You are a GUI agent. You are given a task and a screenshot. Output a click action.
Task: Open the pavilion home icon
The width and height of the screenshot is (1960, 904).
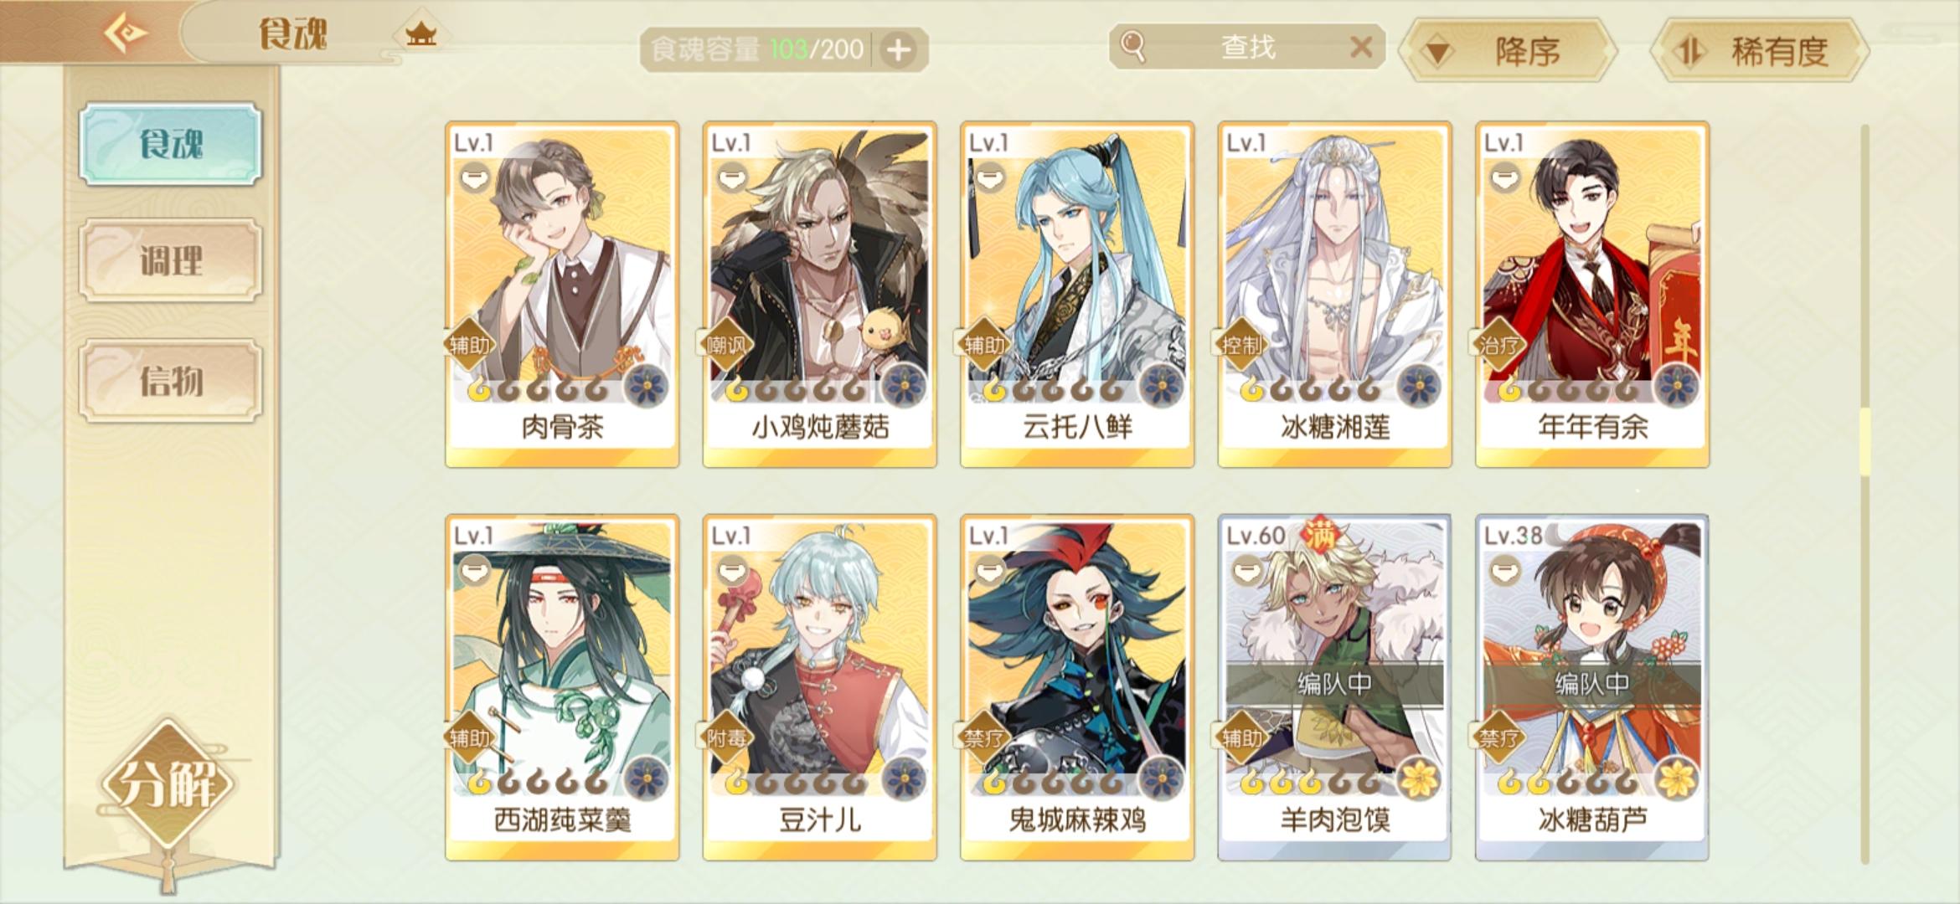[420, 35]
